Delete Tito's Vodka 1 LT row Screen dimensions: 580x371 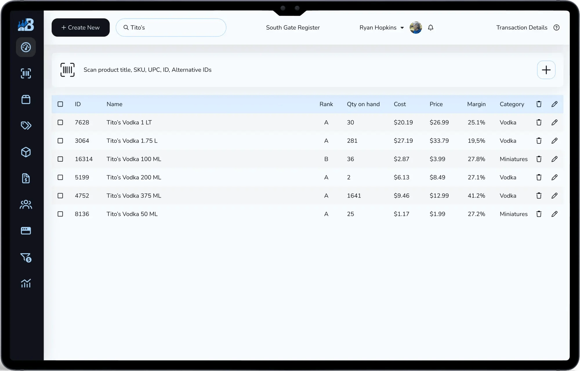click(539, 122)
